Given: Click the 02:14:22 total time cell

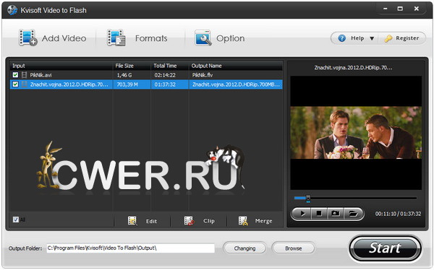Looking at the screenshot, I should [165, 75].
